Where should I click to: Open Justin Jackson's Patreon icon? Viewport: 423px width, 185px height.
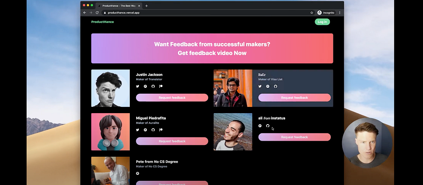click(161, 87)
